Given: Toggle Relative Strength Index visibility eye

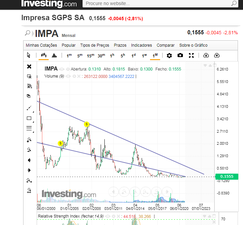Looking at the screenshot, I should point(108,216).
